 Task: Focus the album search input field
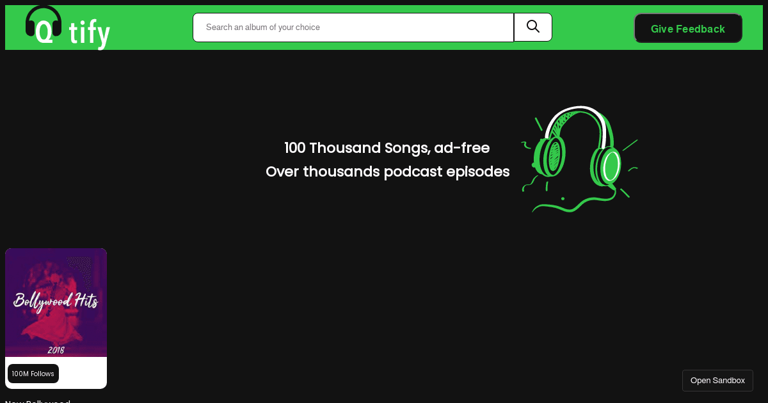(353, 28)
